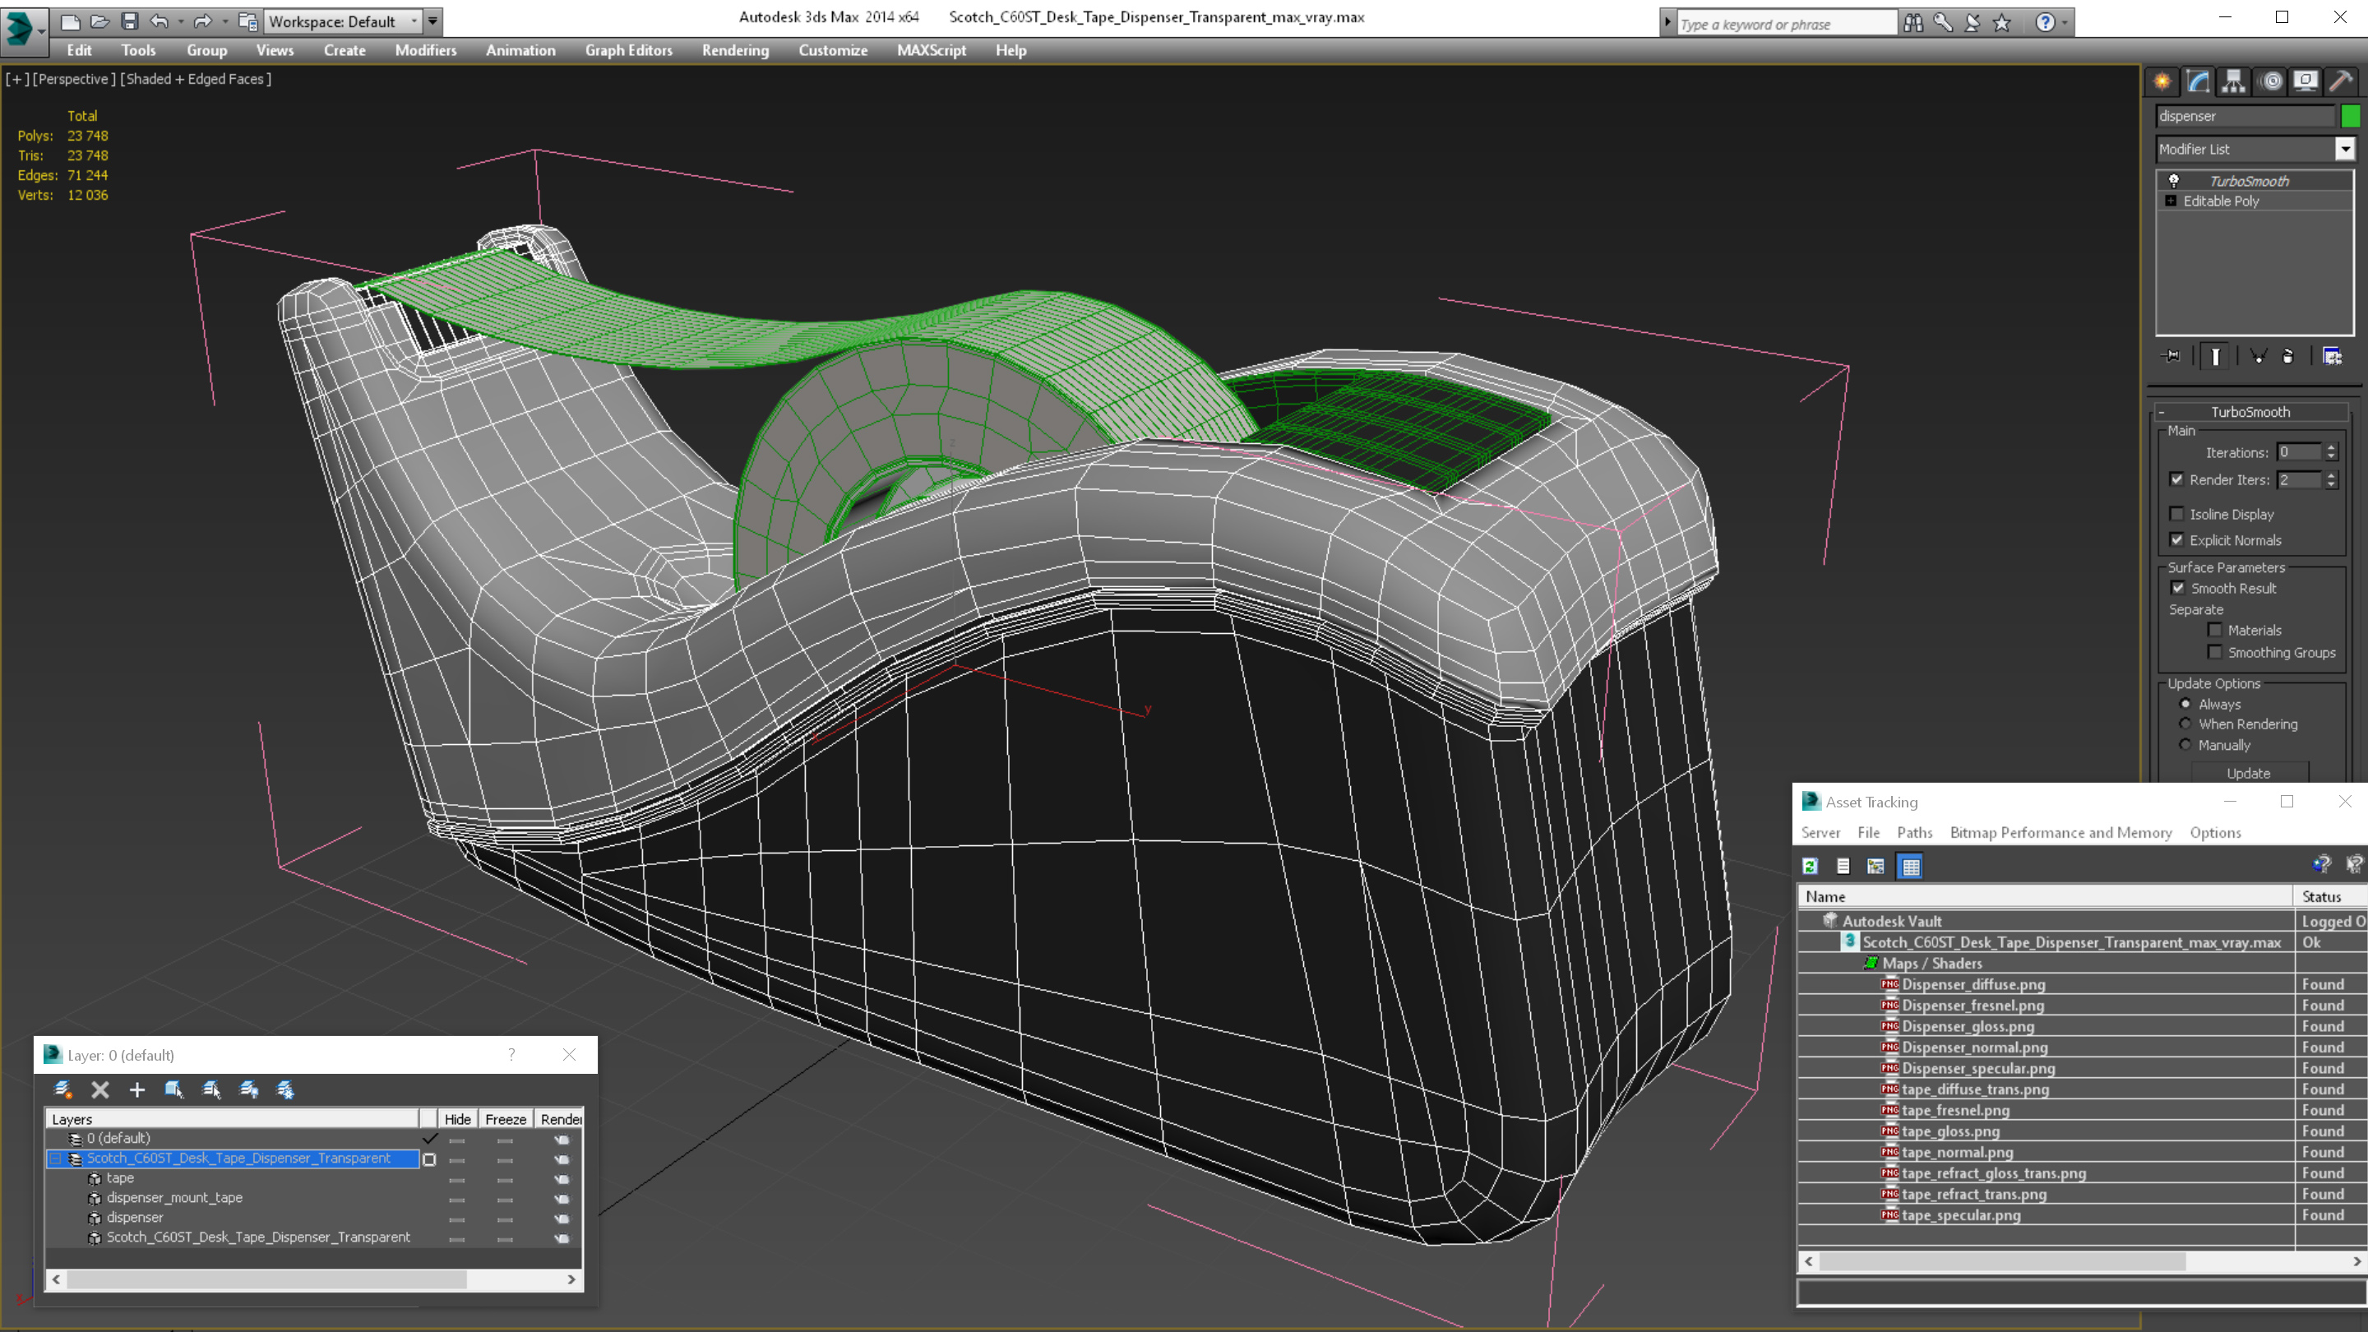The image size is (2368, 1332).
Task: Open the Display command panel tab
Action: tap(2306, 82)
